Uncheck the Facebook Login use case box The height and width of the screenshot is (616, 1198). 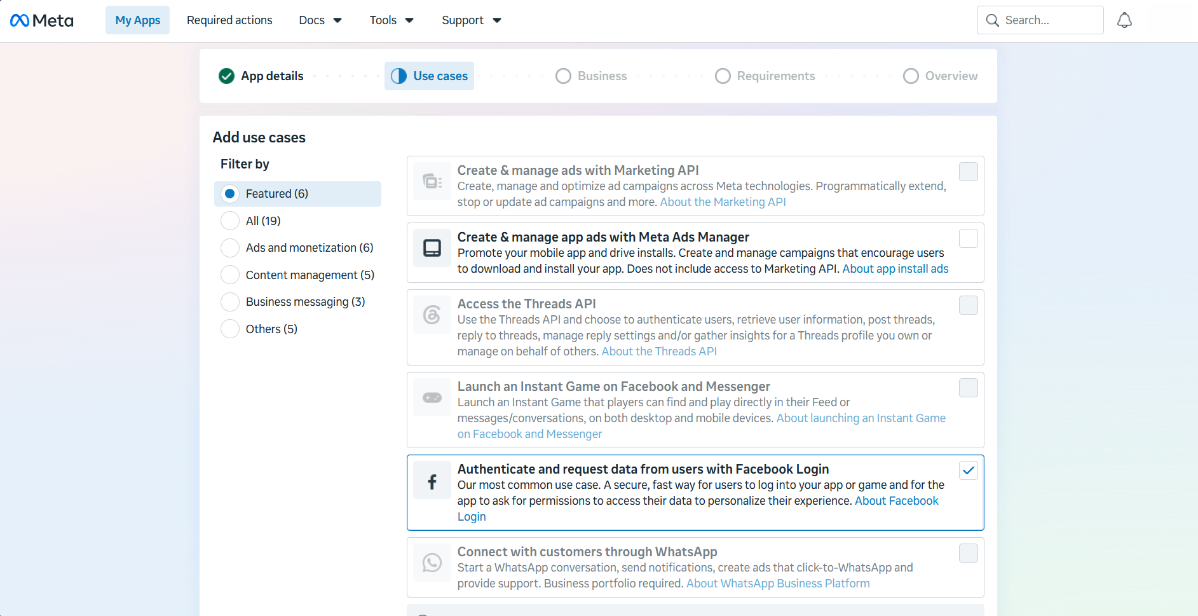[x=969, y=470]
